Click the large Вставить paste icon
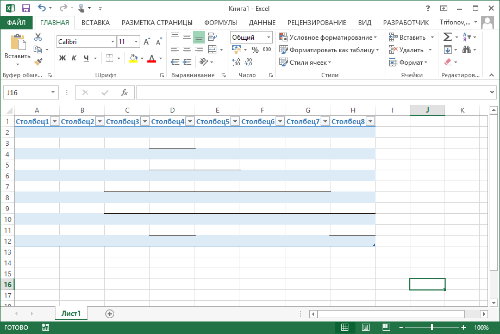This screenshot has width=500, height=334. 18,42
